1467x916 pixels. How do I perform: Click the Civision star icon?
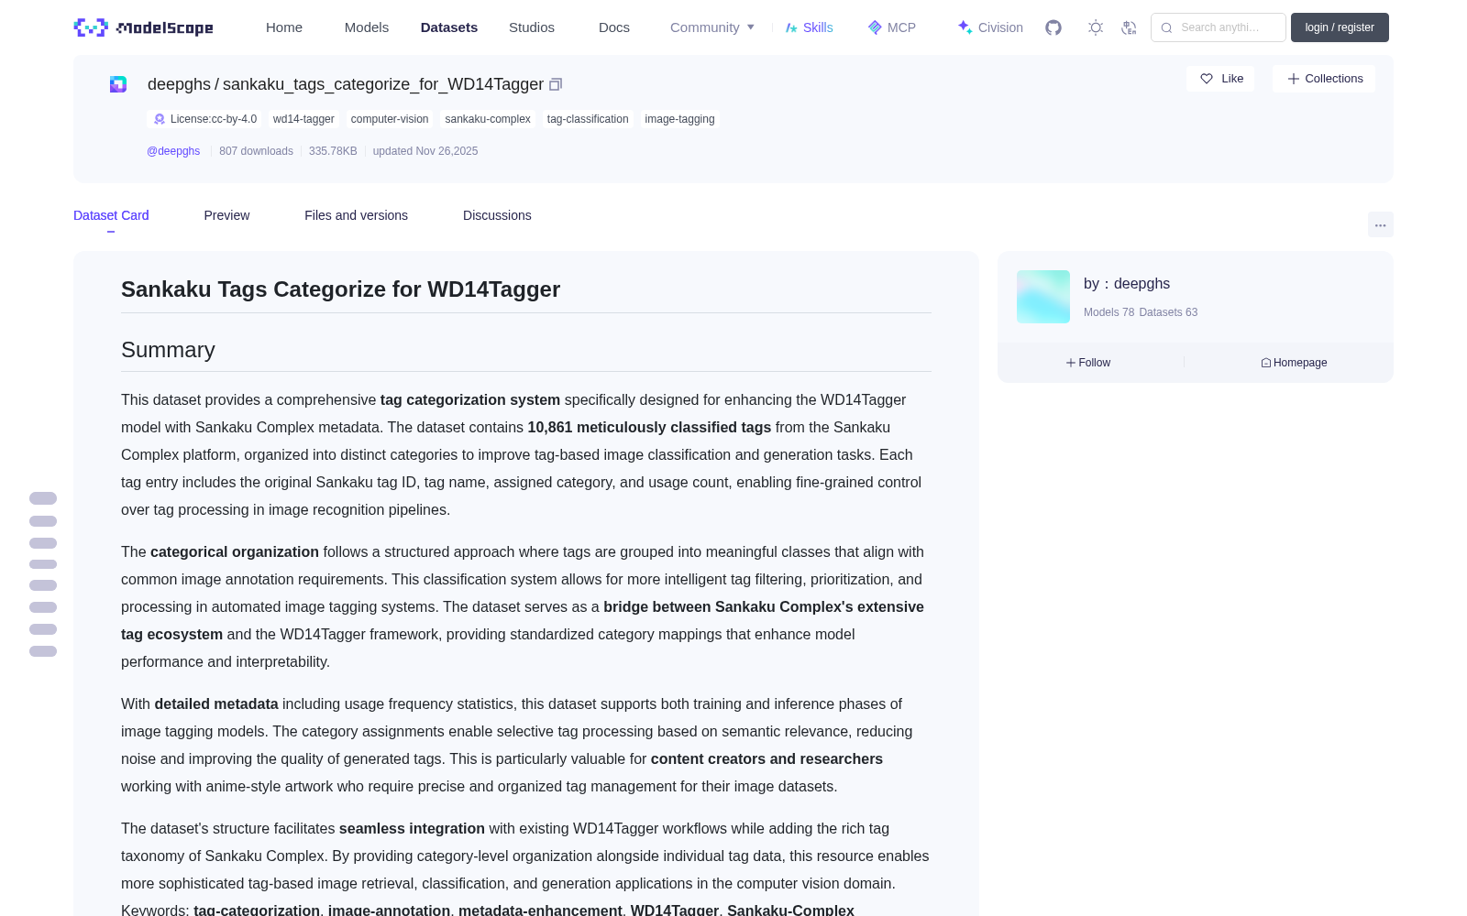pyautogui.click(x=965, y=27)
